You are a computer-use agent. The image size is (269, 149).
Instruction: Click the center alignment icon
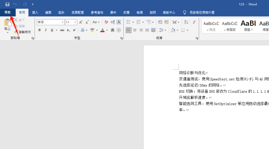(135, 30)
